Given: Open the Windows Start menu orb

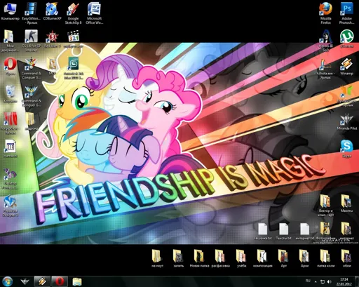Looking at the screenshot, I should point(8,281).
